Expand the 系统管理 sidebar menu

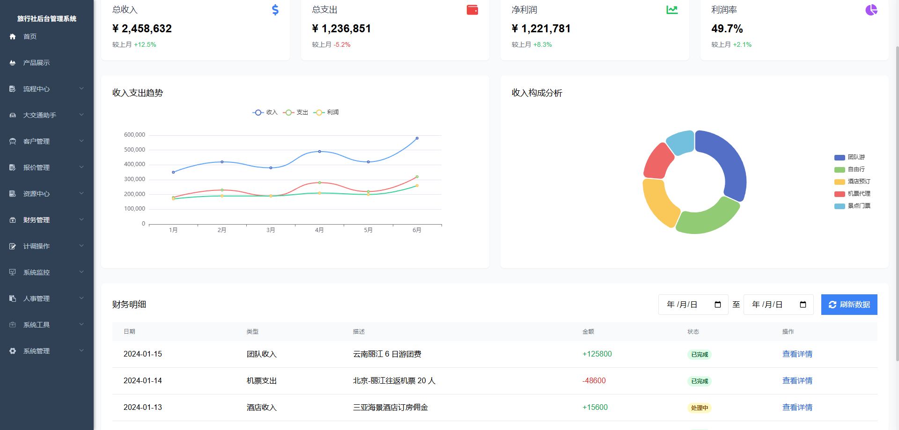46,350
